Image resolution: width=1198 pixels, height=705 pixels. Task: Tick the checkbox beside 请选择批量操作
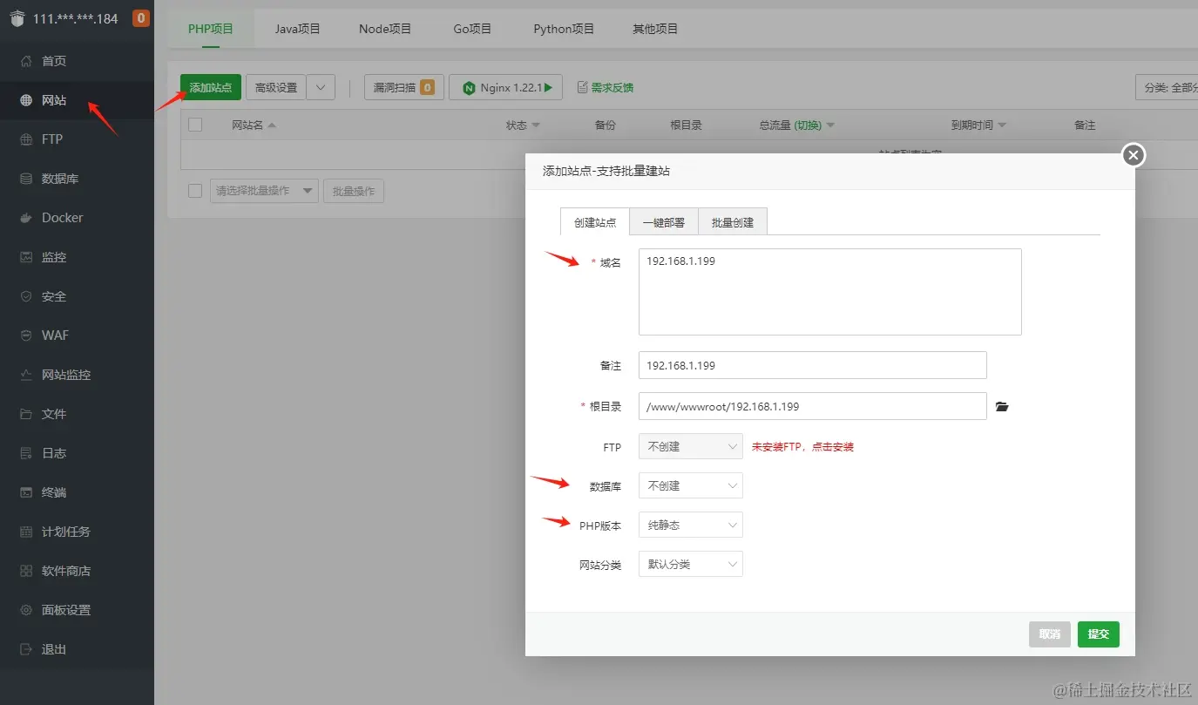[195, 191]
